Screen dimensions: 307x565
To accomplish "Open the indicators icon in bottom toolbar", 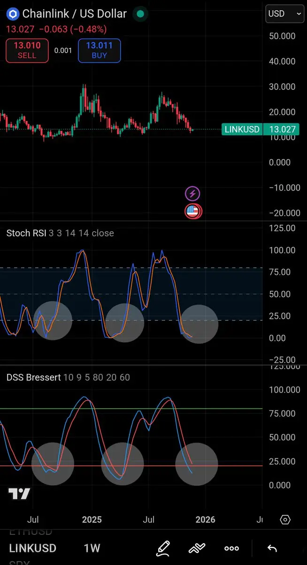I will (x=198, y=548).
